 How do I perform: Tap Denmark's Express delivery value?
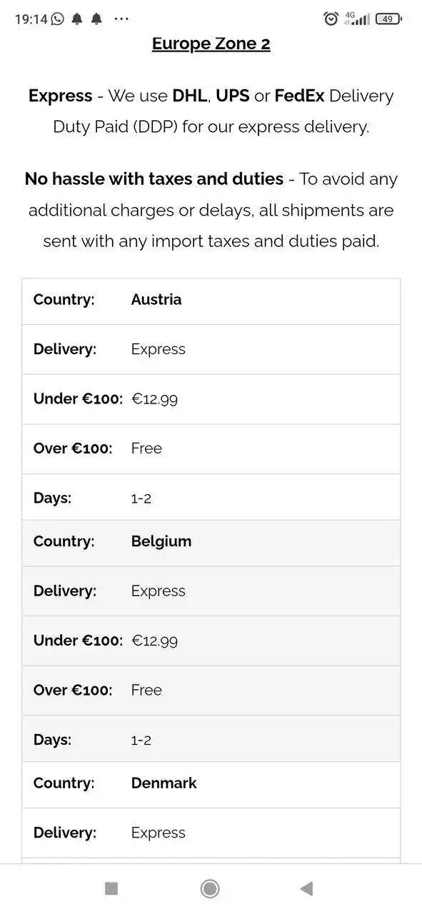159,833
